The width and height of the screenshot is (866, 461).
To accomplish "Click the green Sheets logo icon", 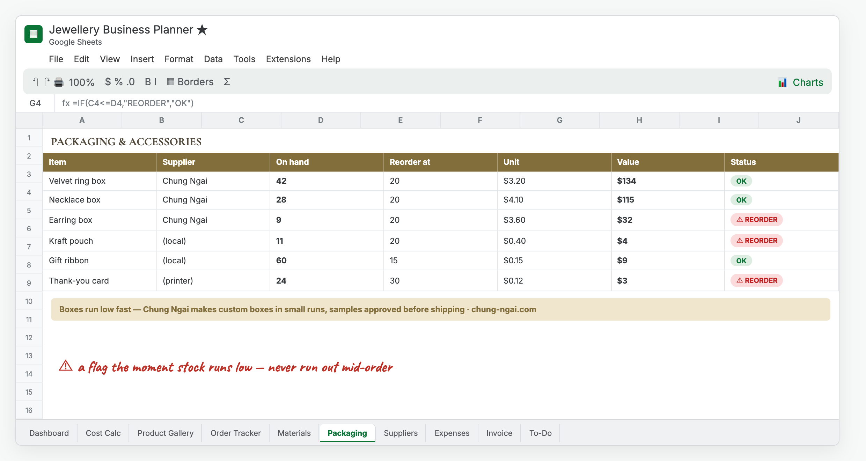I will [x=34, y=34].
